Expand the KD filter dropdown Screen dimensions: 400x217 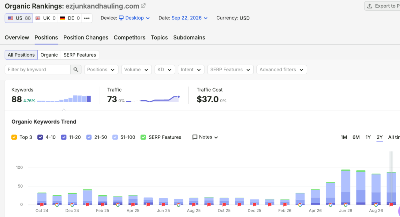(165, 69)
